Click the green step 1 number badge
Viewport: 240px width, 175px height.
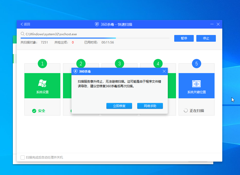click(x=42, y=64)
